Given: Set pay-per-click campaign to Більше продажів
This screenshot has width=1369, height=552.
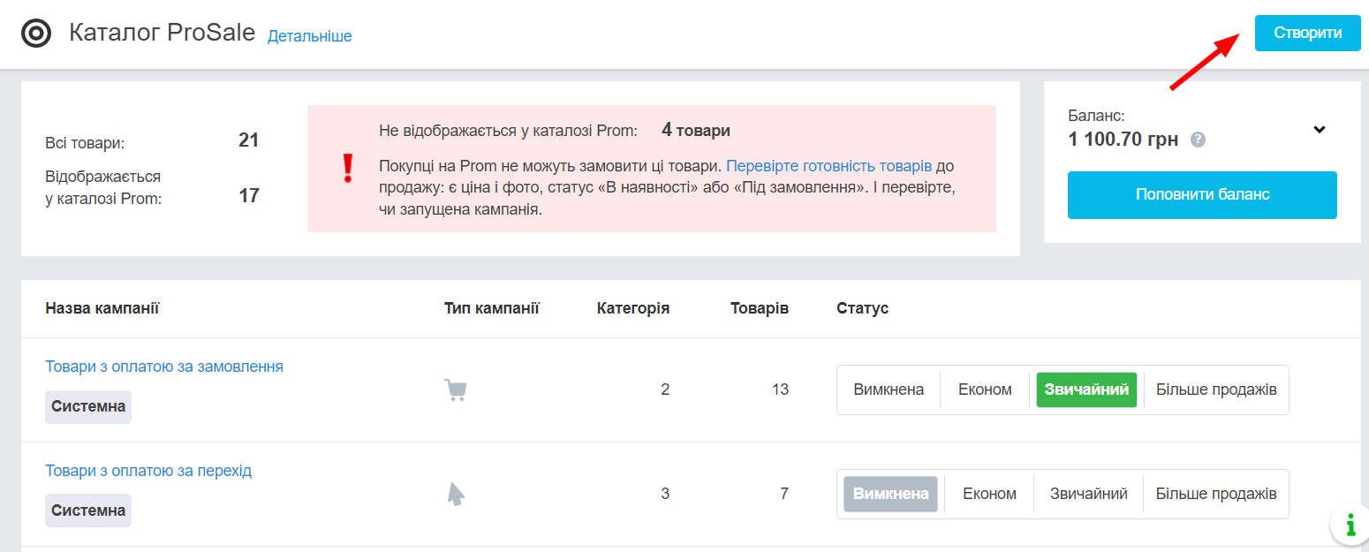Looking at the screenshot, I should pos(1216,494).
